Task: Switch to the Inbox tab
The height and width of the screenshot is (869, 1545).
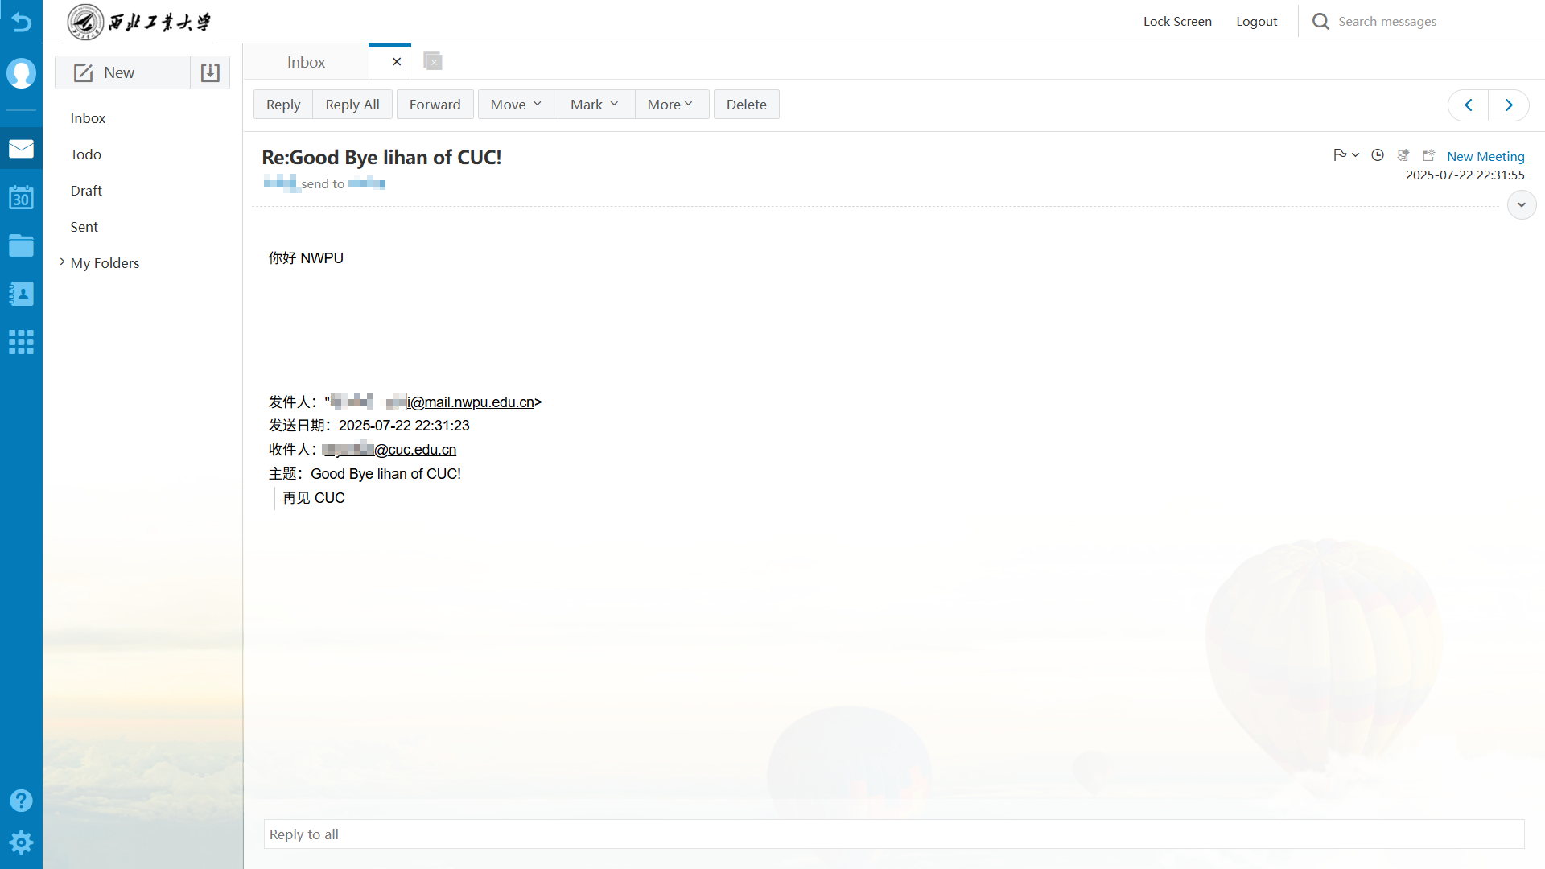Action: (x=306, y=62)
